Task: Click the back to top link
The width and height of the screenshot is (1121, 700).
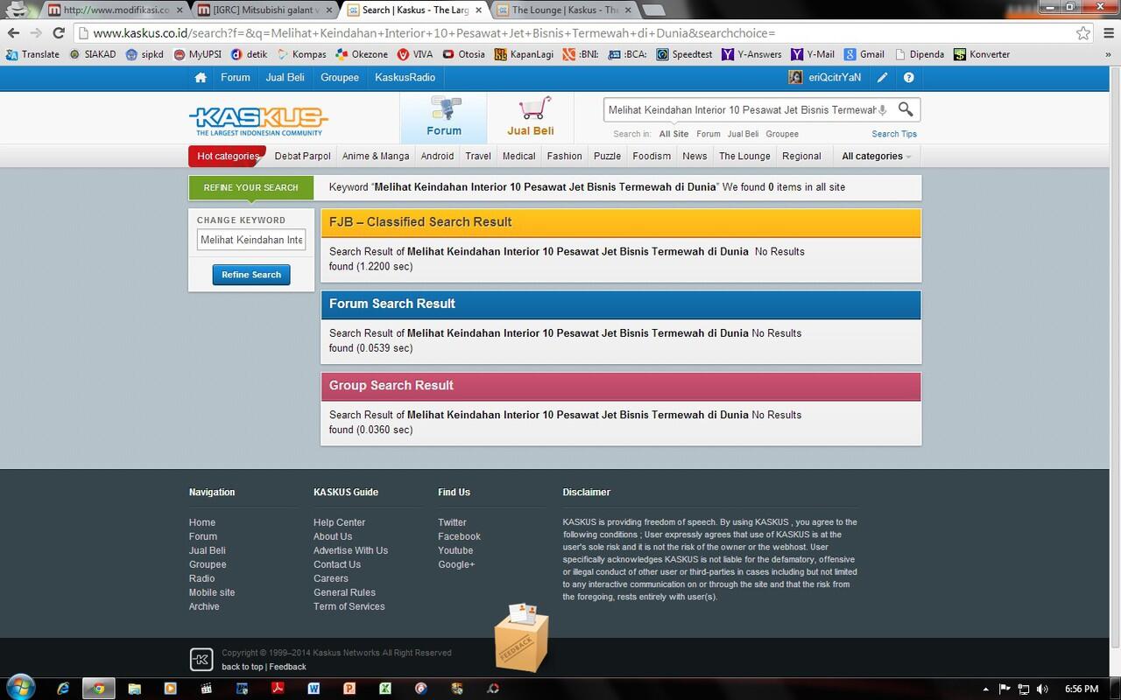Action: click(x=242, y=667)
